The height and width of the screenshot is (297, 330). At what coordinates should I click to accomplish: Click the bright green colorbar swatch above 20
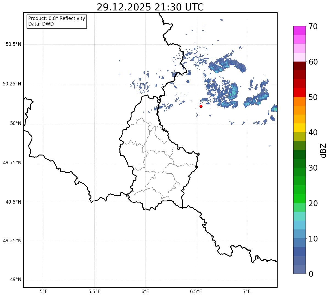click(x=299, y=199)
